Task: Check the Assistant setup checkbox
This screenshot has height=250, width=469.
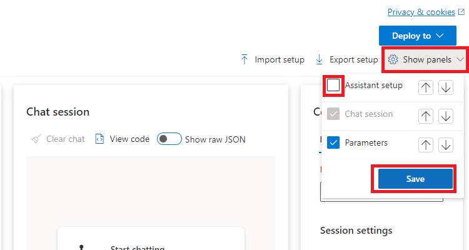Action: (x=333, y=85)
